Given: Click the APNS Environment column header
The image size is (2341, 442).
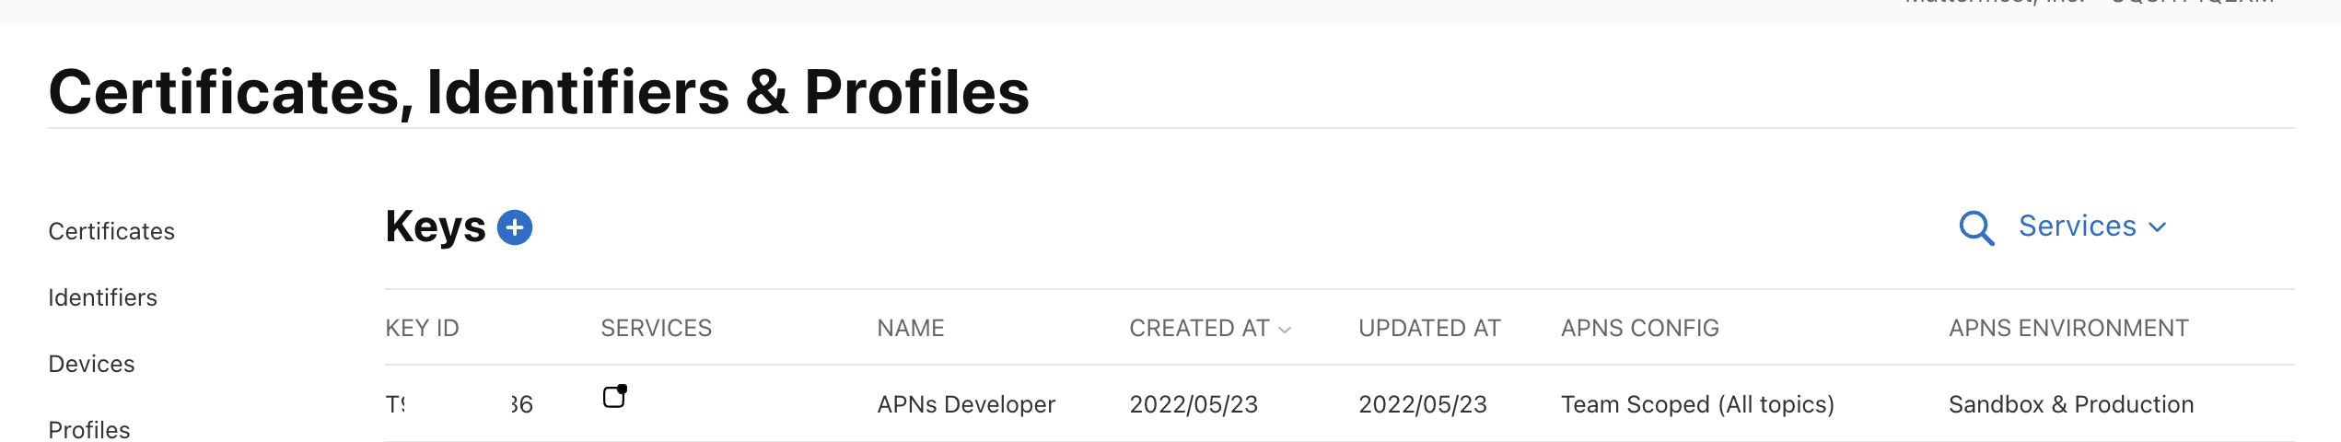Looking at the screenshot, I should [2067, 328].
